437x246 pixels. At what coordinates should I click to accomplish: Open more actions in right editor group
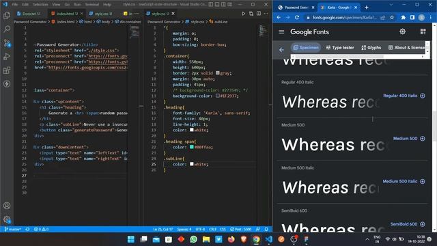(x=266, y=14)
